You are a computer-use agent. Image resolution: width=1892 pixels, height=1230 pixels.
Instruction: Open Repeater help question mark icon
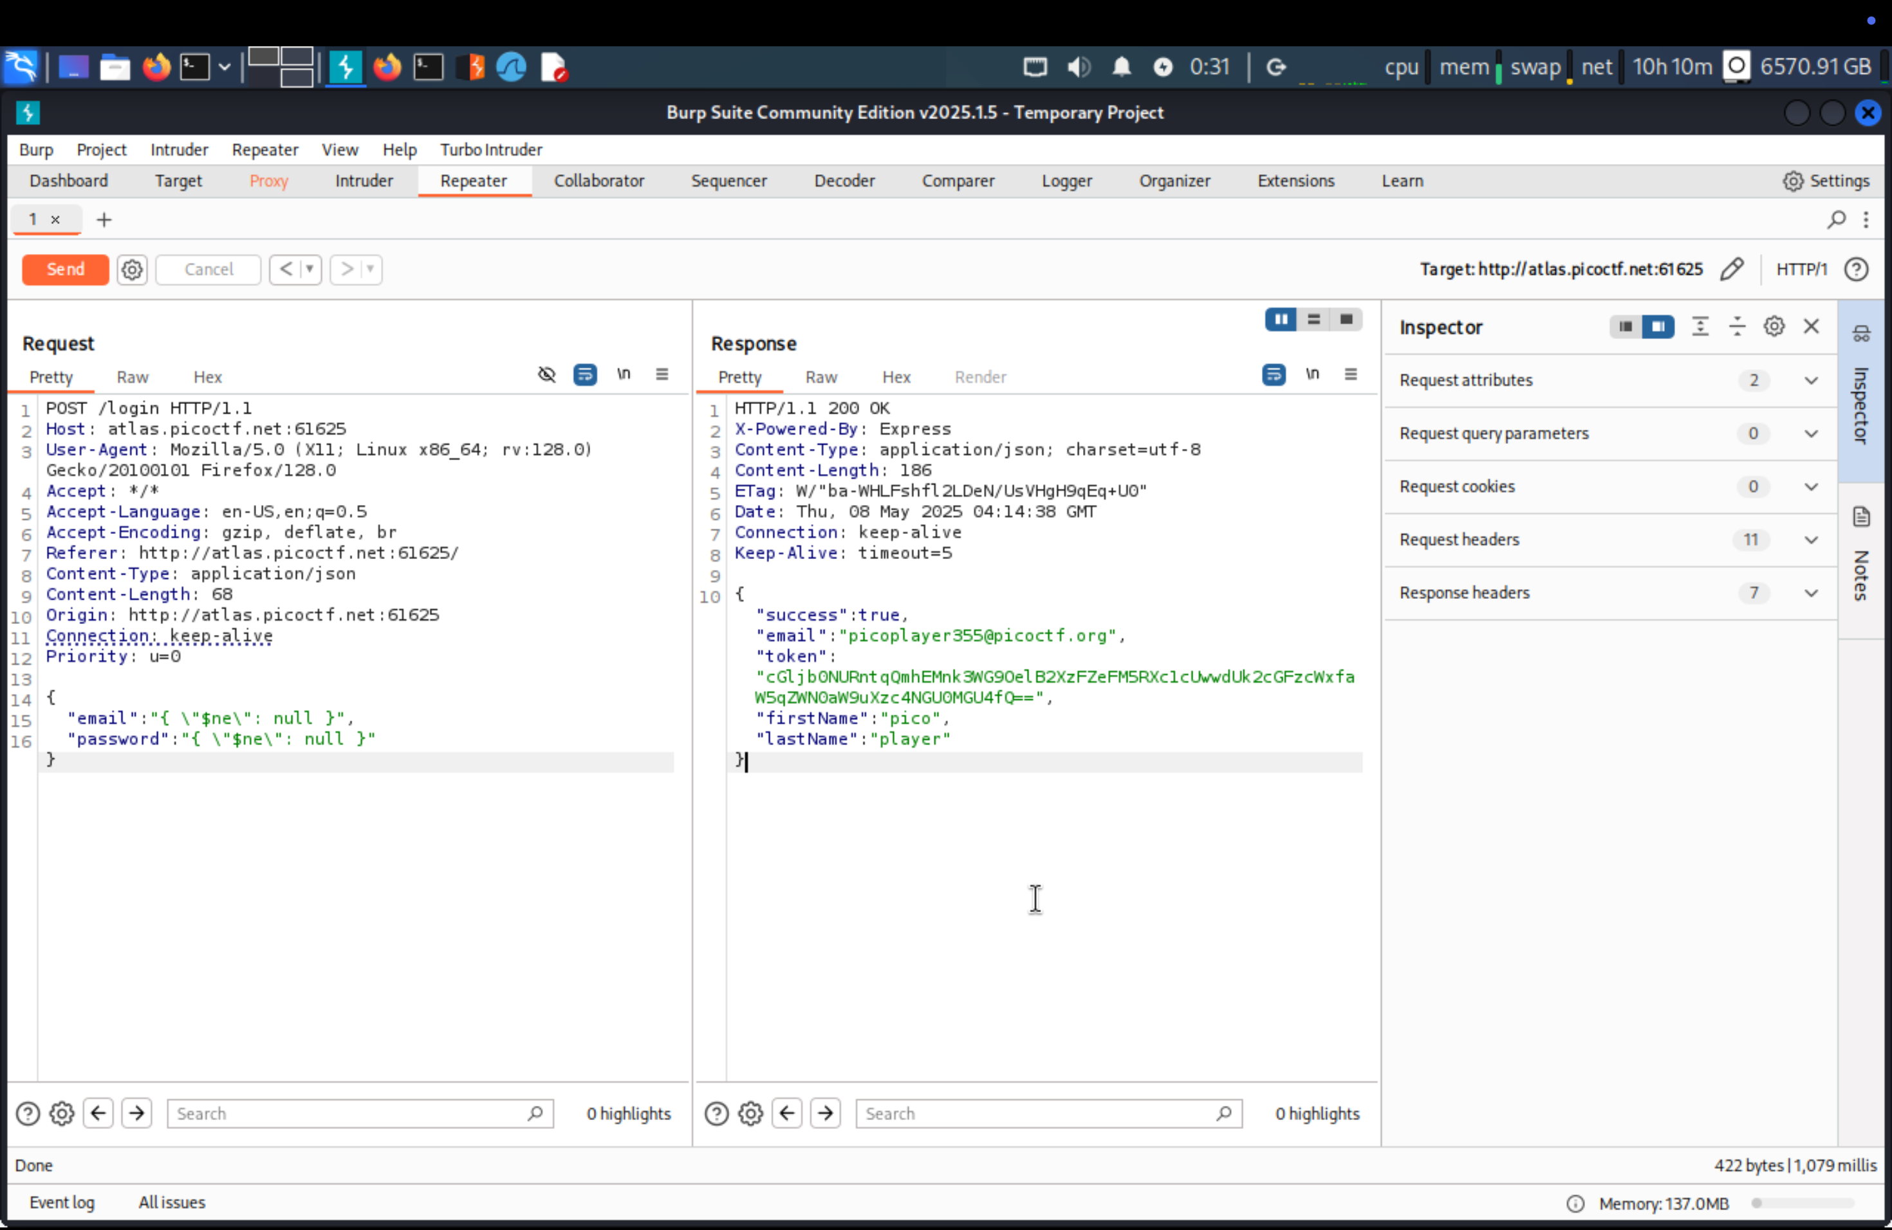coord(1856,270)
